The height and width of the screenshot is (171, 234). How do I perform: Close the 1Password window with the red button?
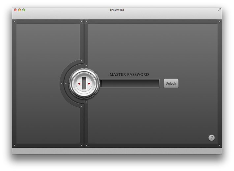[15, 10]
